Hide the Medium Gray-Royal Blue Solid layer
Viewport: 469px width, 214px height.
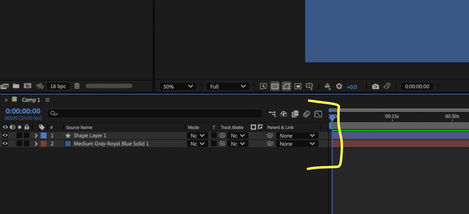[5, 144]
